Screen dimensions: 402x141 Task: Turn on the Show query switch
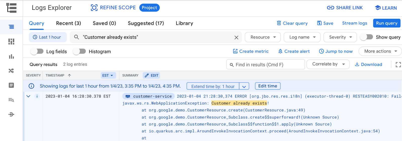(x=367, y=37)
